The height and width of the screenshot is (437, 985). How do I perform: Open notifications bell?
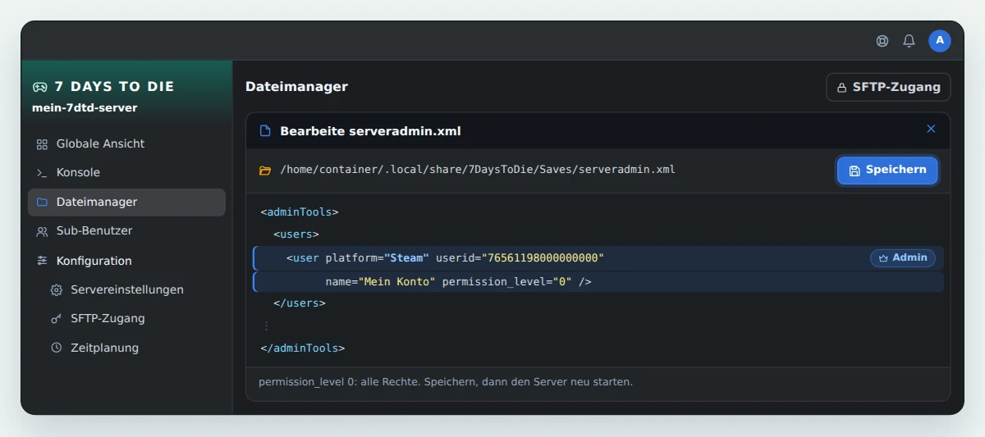909,41
